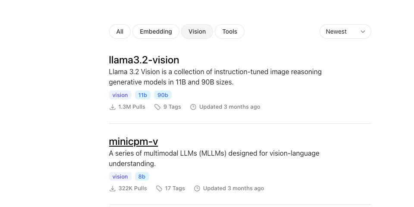This screenshot has width=414, height=207.
Task: Open the minicpm-v model link
Action: (x=133, y=141)
